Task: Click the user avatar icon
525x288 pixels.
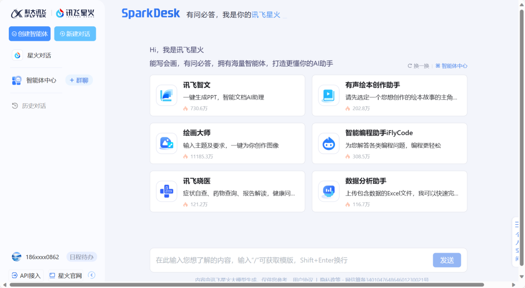Action: click(x=17, y=256)
